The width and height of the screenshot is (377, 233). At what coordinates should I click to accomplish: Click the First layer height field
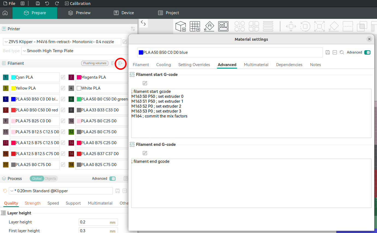click(x=98, y=231)
